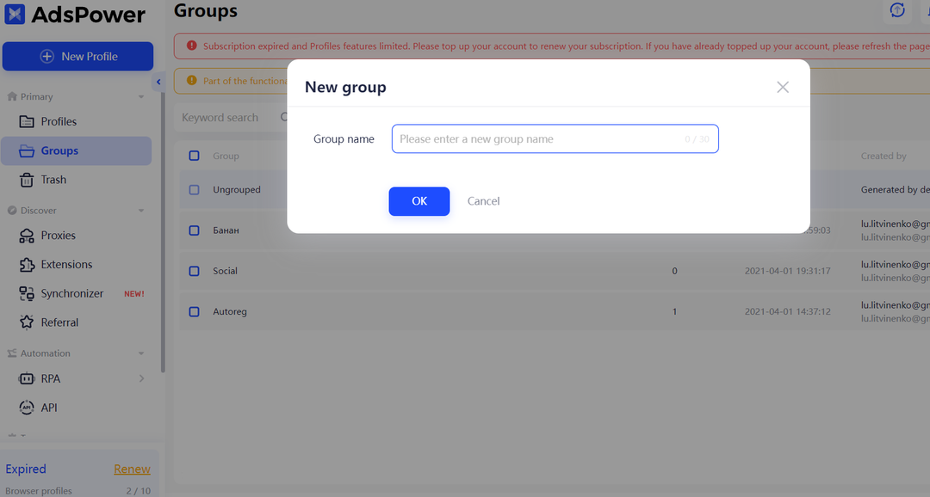Open the RPA menu item

click(x=76, y=378)
